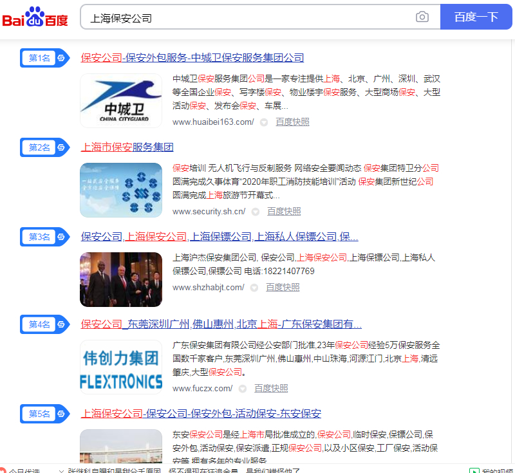The image size is (515, 473).
Task: Click the photo of men in suits
Action: (x=121, y=279)
